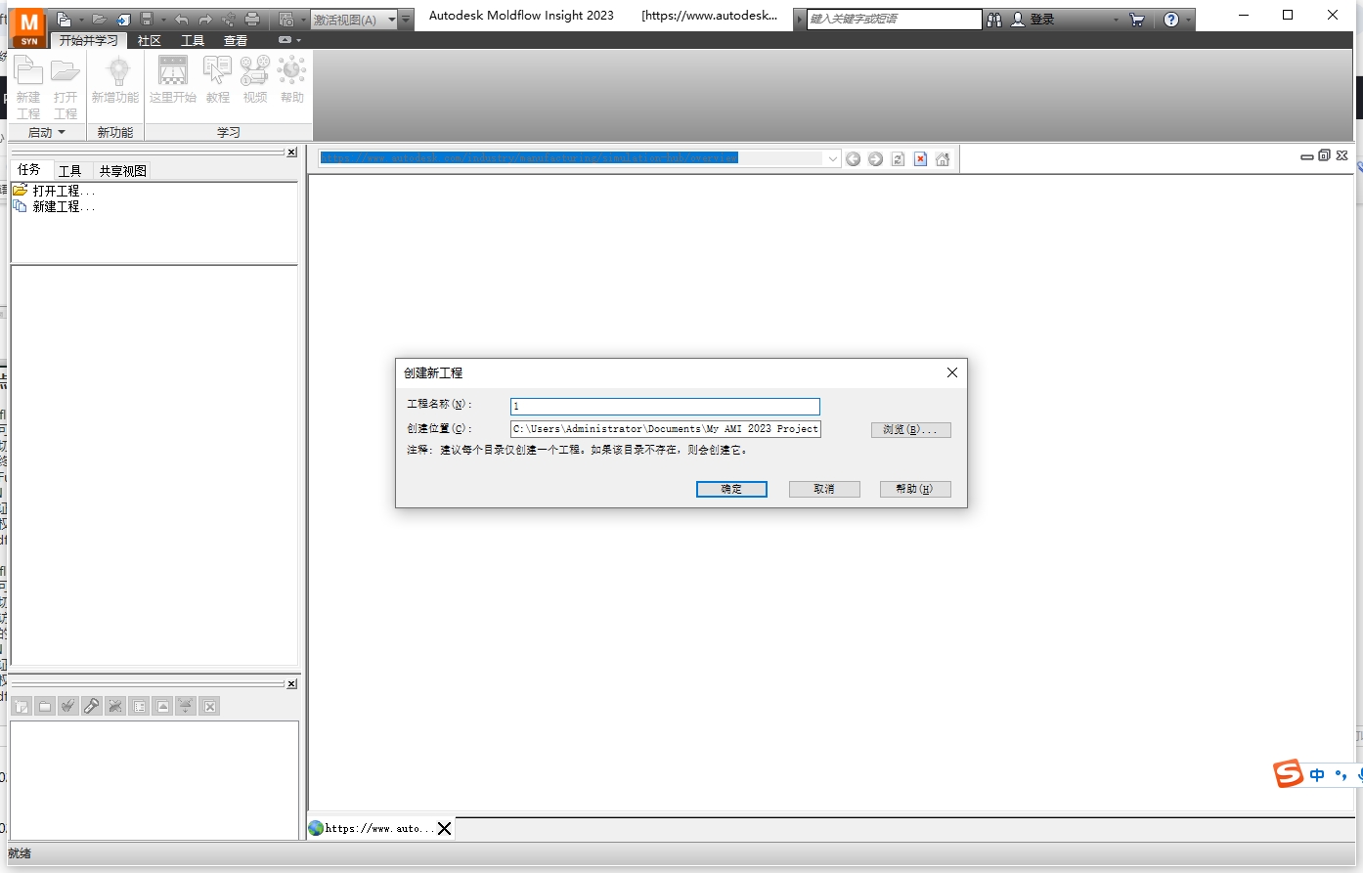Click the Print icon in quick access toolbar
The image size is (1363, 873).
(x=252, y=20)
